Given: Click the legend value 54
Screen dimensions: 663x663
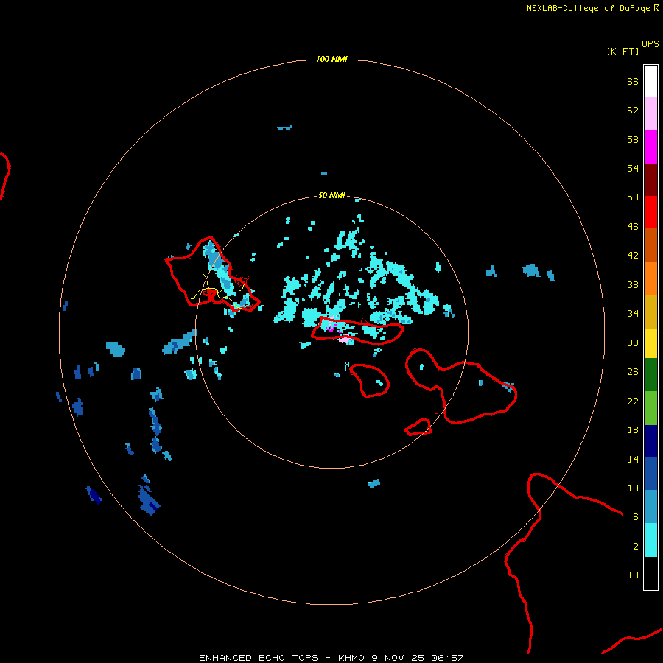Looking at the screenshot, I should pyautogui.click(x=633, y=168).
